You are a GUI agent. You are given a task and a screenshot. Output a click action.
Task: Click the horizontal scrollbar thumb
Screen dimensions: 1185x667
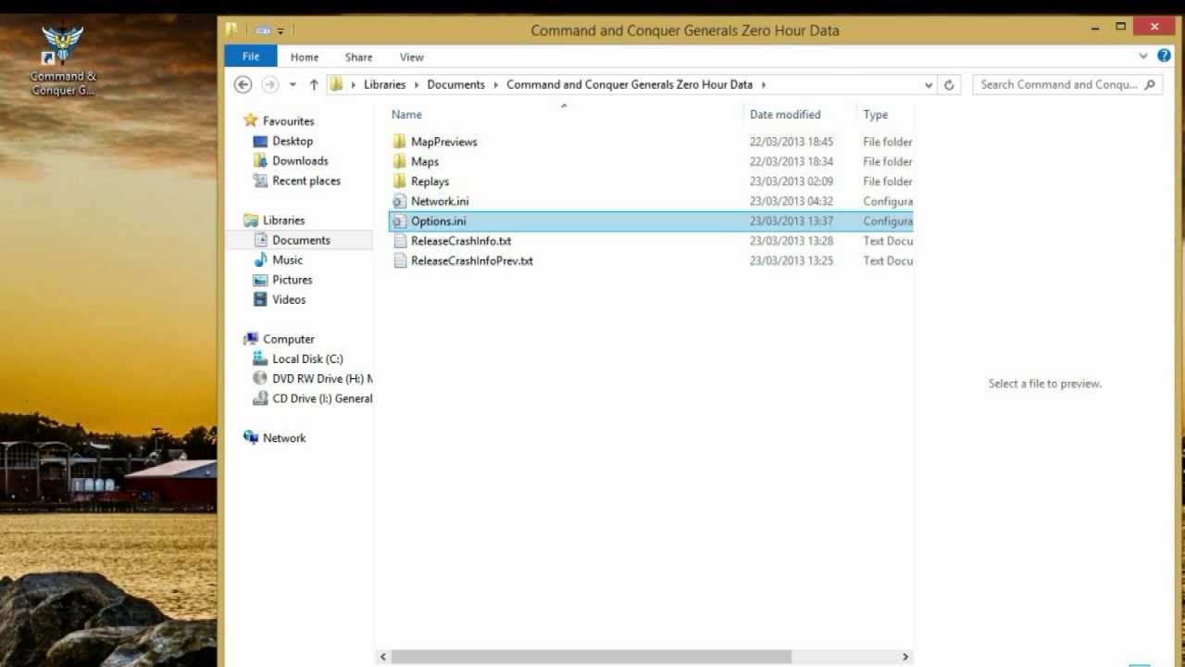click(591, 657)
